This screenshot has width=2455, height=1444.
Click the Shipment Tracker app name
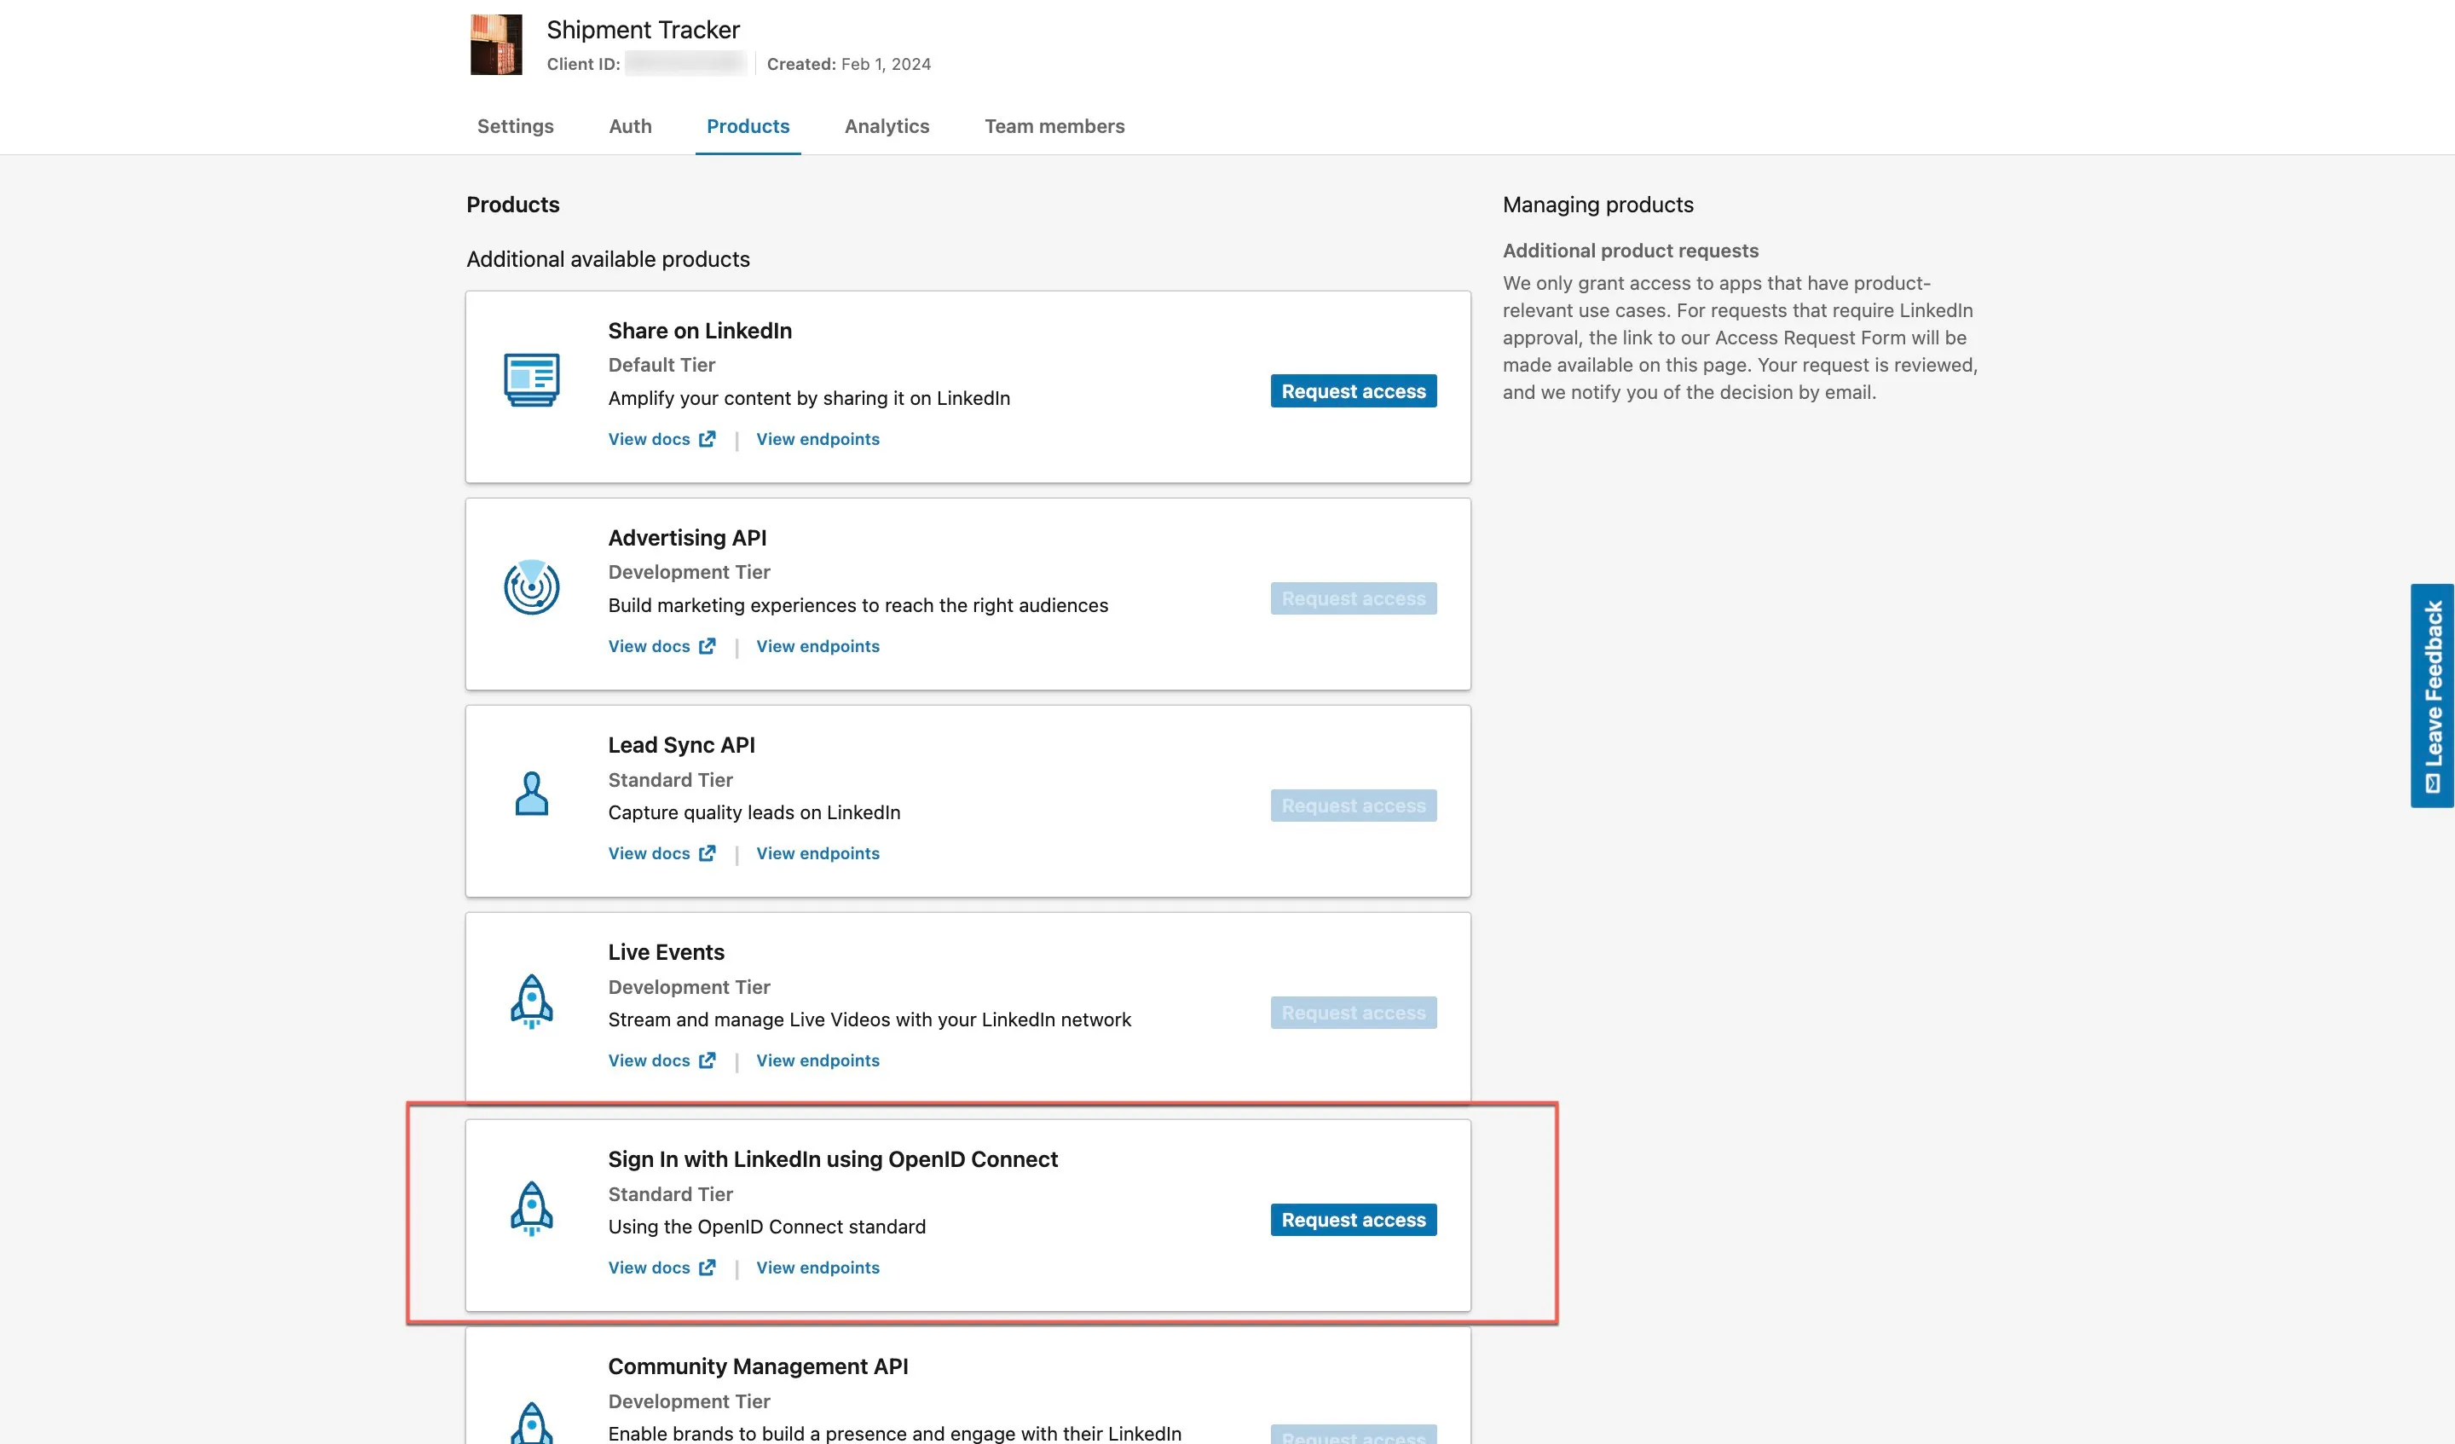point(643,29)
